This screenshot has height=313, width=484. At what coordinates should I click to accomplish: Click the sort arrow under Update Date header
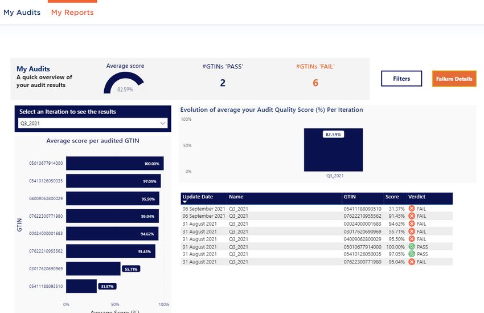[185, 202]
